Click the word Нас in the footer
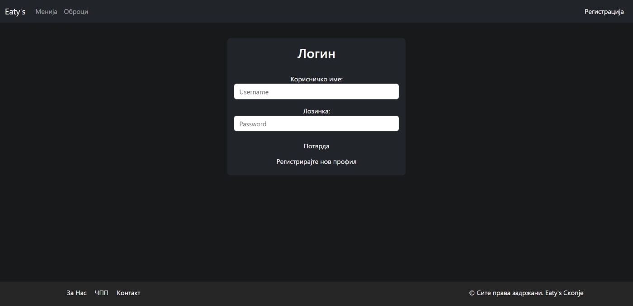 pos(81,293)
